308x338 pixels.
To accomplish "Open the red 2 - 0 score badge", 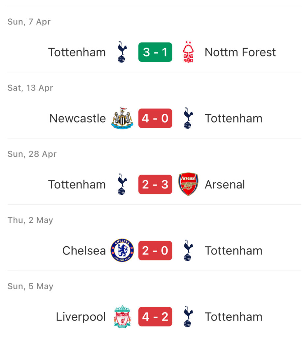I will [155, 251].
